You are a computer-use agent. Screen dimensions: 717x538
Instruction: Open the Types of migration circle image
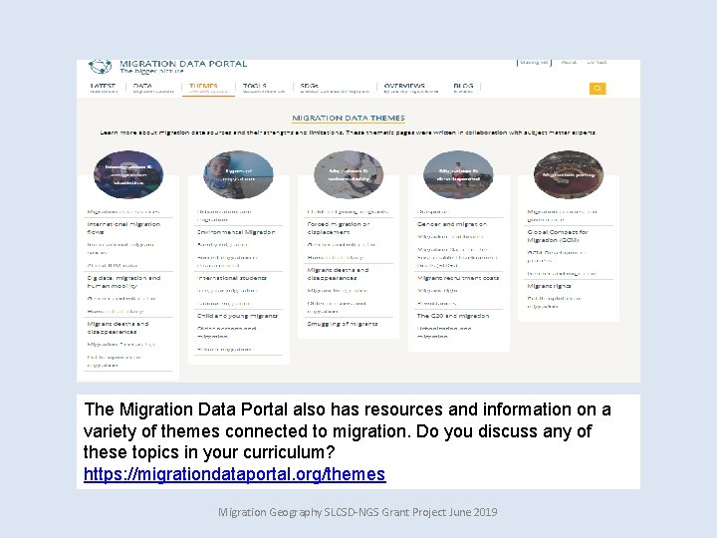tap(238, 174)
